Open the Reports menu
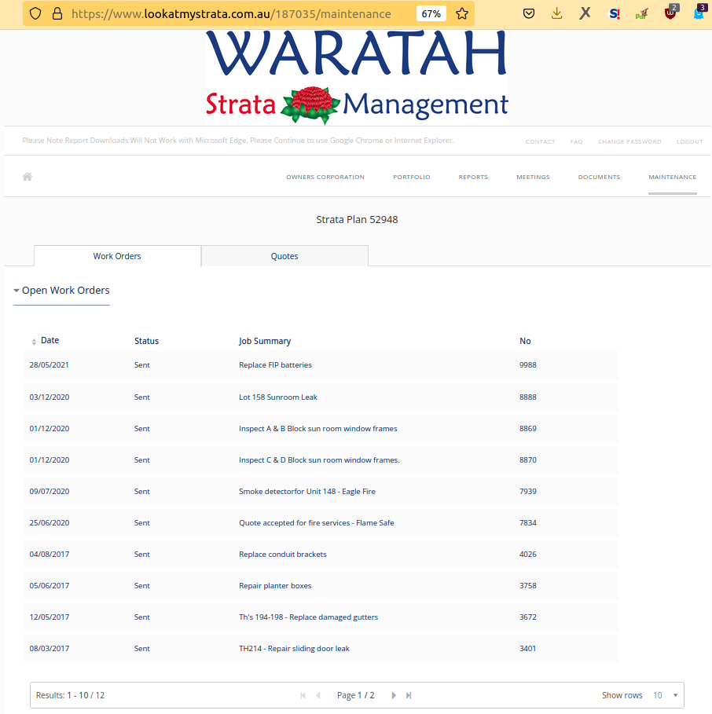This screenshot has height=714, width=712. coord(473,178)
